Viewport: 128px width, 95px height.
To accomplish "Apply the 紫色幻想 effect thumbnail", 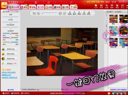I will click(x=113, y=43).
